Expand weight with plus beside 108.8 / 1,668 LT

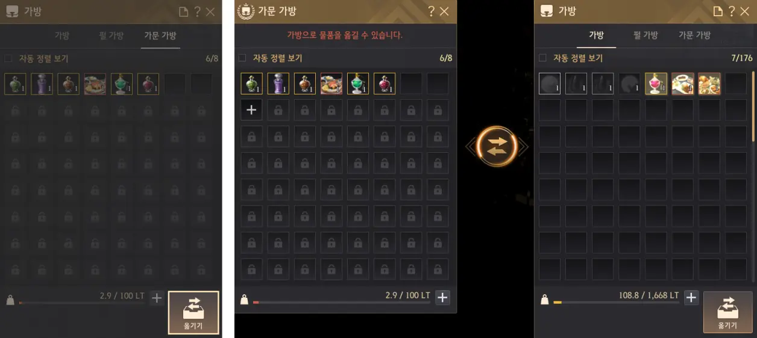pyautogui.click(x=691, y=297)
